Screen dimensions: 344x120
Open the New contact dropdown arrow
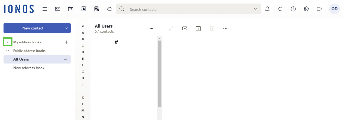pos(66,28)
